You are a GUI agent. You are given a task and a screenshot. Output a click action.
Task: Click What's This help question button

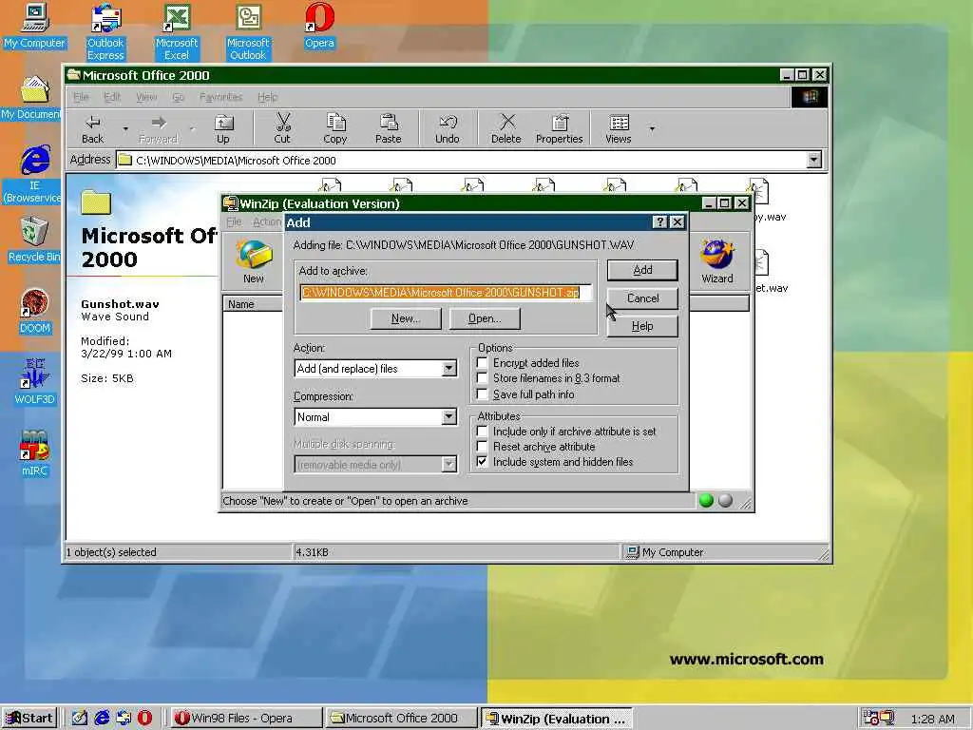(x=660, y=222)
